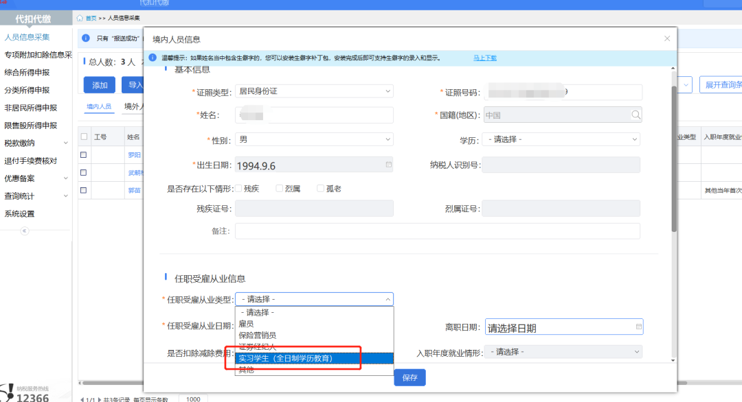Screen dimensions: 742x402
Task: Close the 境内人员信息 dialog
Action: [x=666, y=40]
